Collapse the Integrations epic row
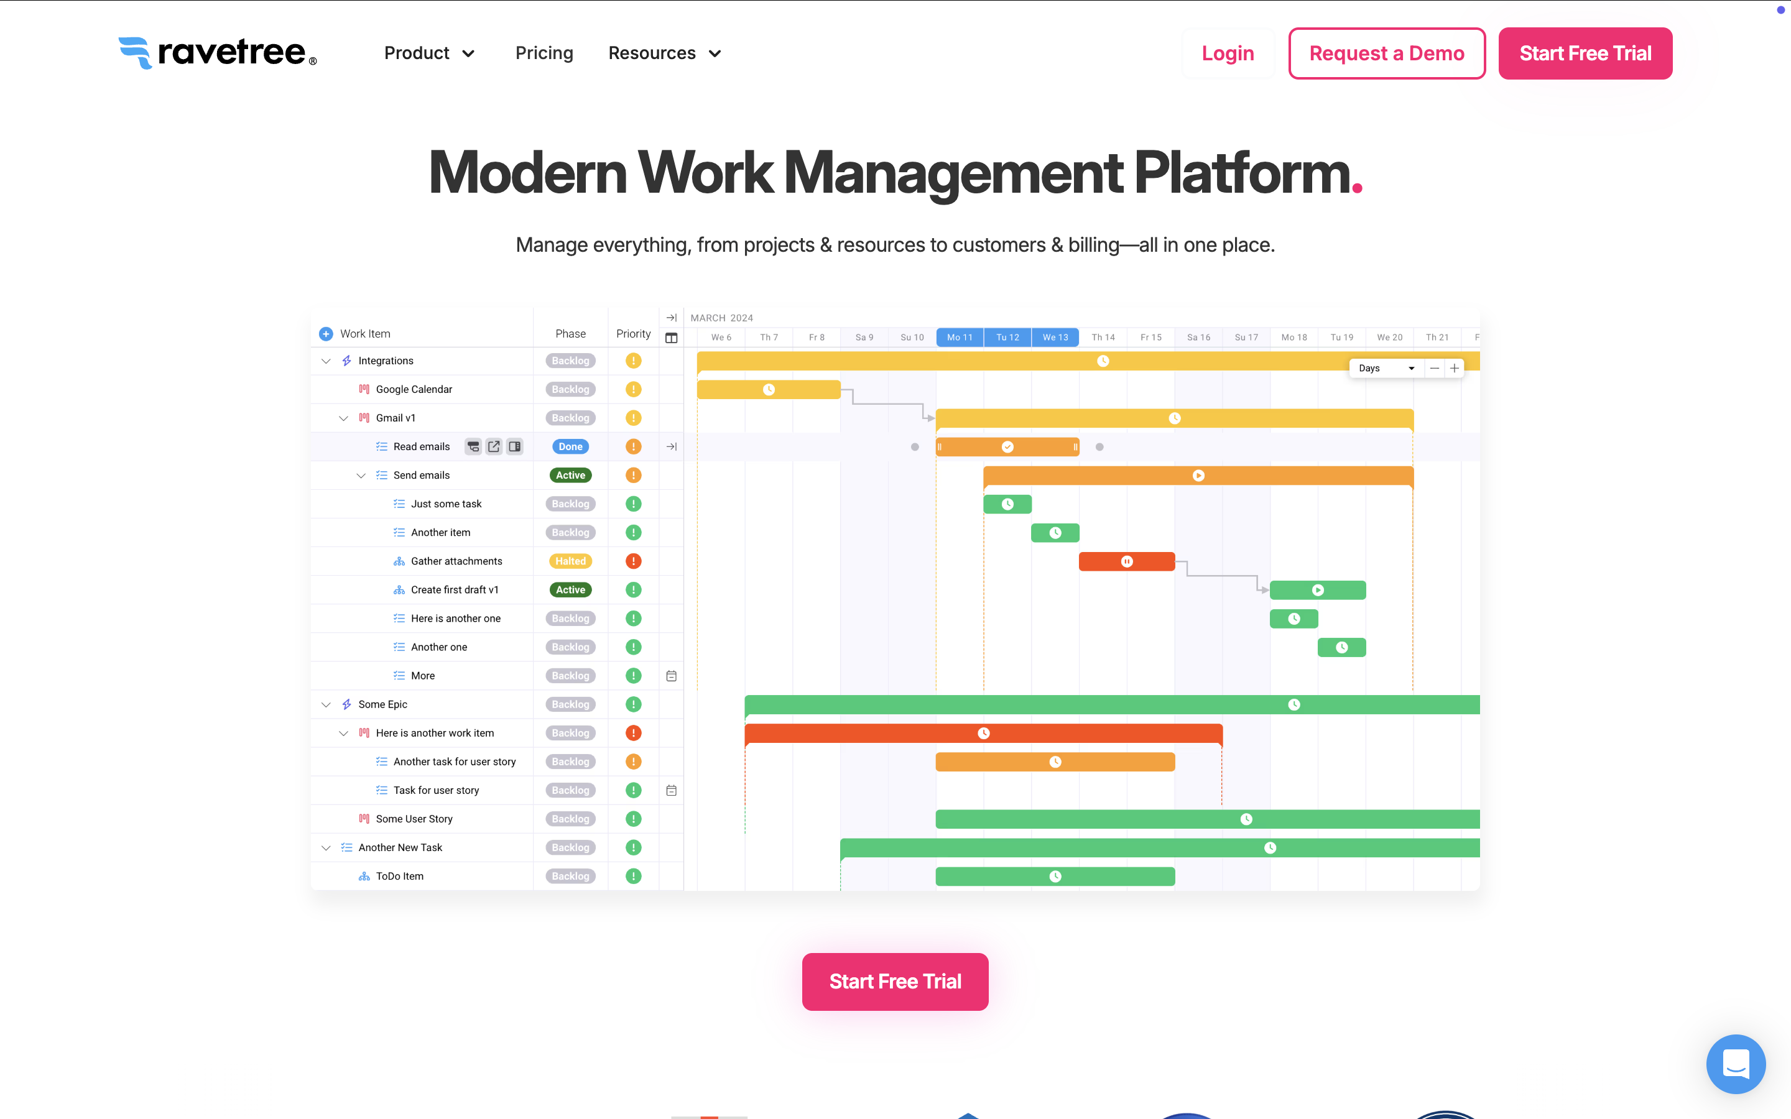Viewport: 1791px width, 1119px height. tap(326, 361)
